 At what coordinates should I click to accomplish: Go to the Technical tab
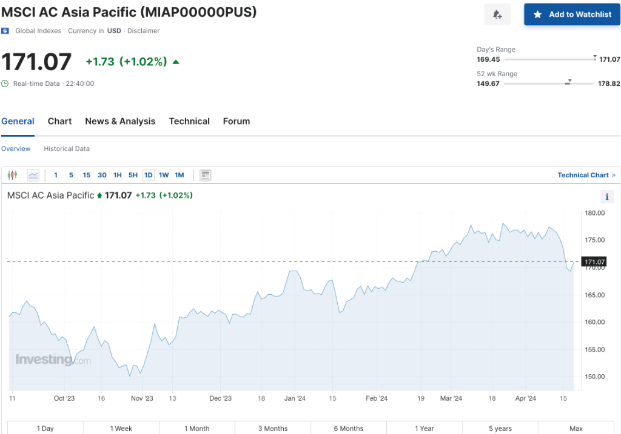(189, 121)
